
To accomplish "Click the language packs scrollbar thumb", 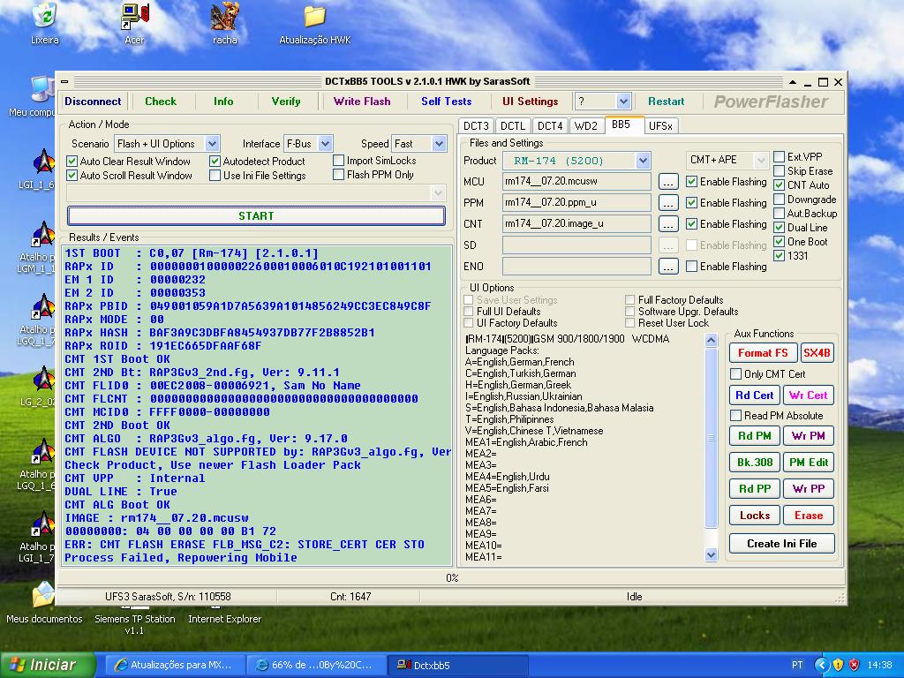I will pos(711,437).
